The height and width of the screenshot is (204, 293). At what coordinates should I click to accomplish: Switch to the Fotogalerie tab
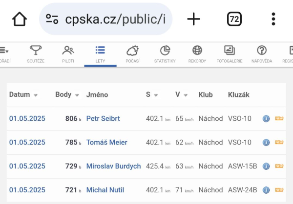[230, 54]
